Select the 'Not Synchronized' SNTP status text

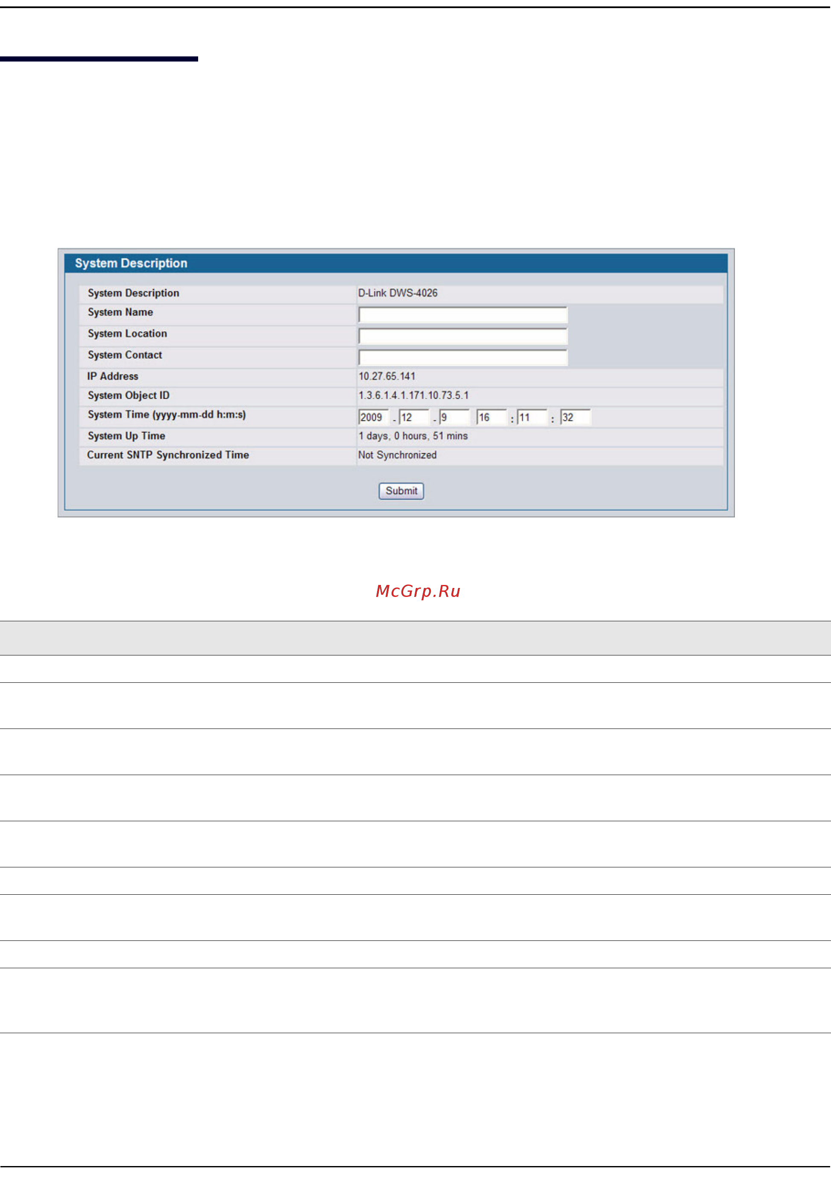point(397,455)
